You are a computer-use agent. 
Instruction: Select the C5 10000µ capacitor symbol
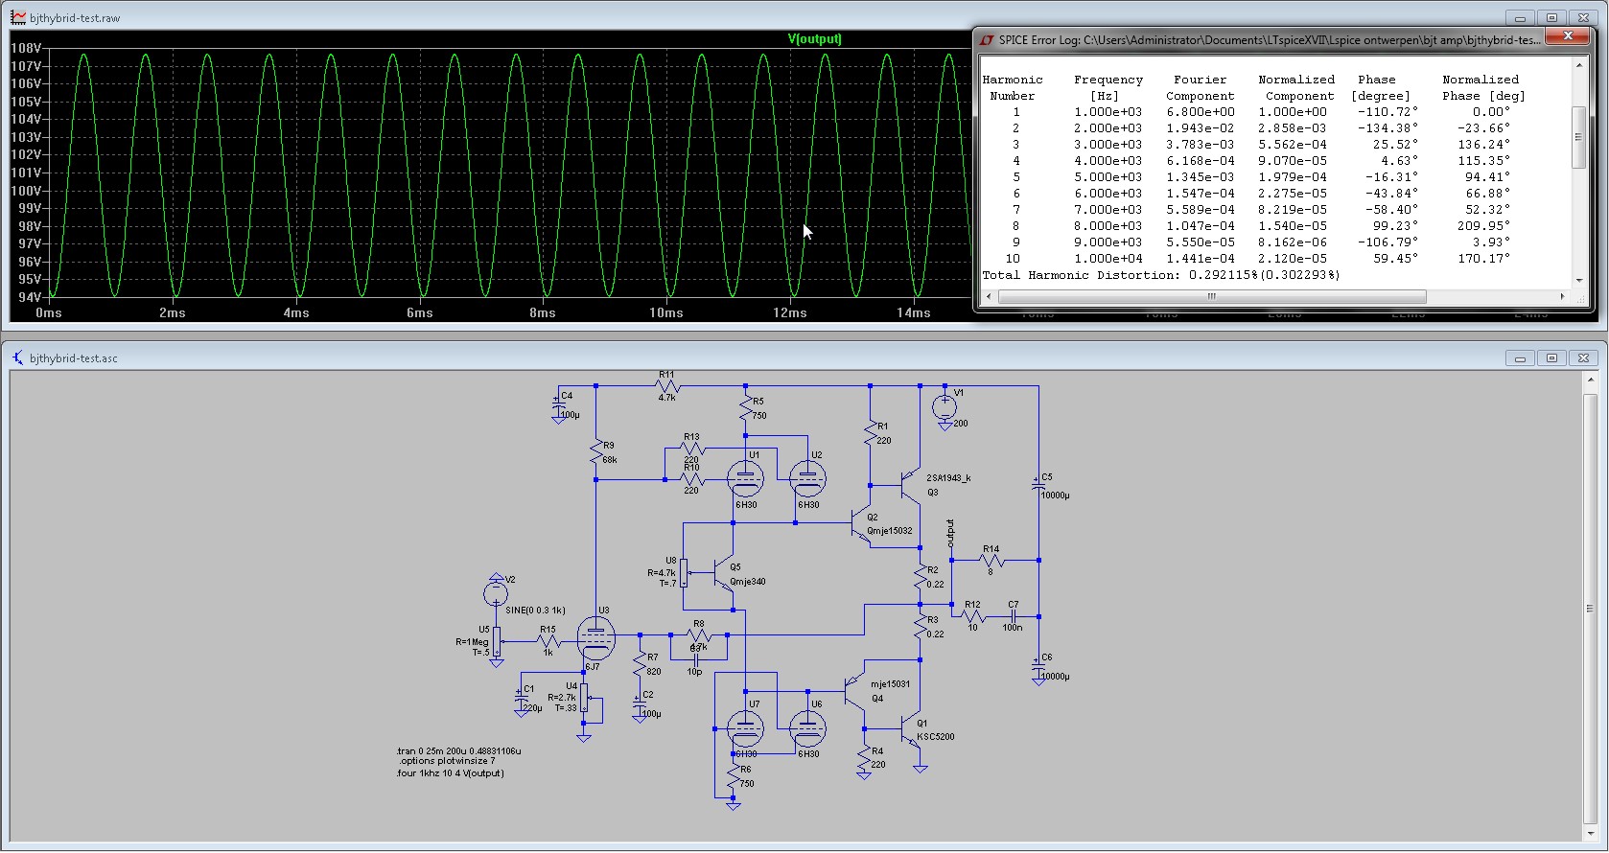(1038, 487)
